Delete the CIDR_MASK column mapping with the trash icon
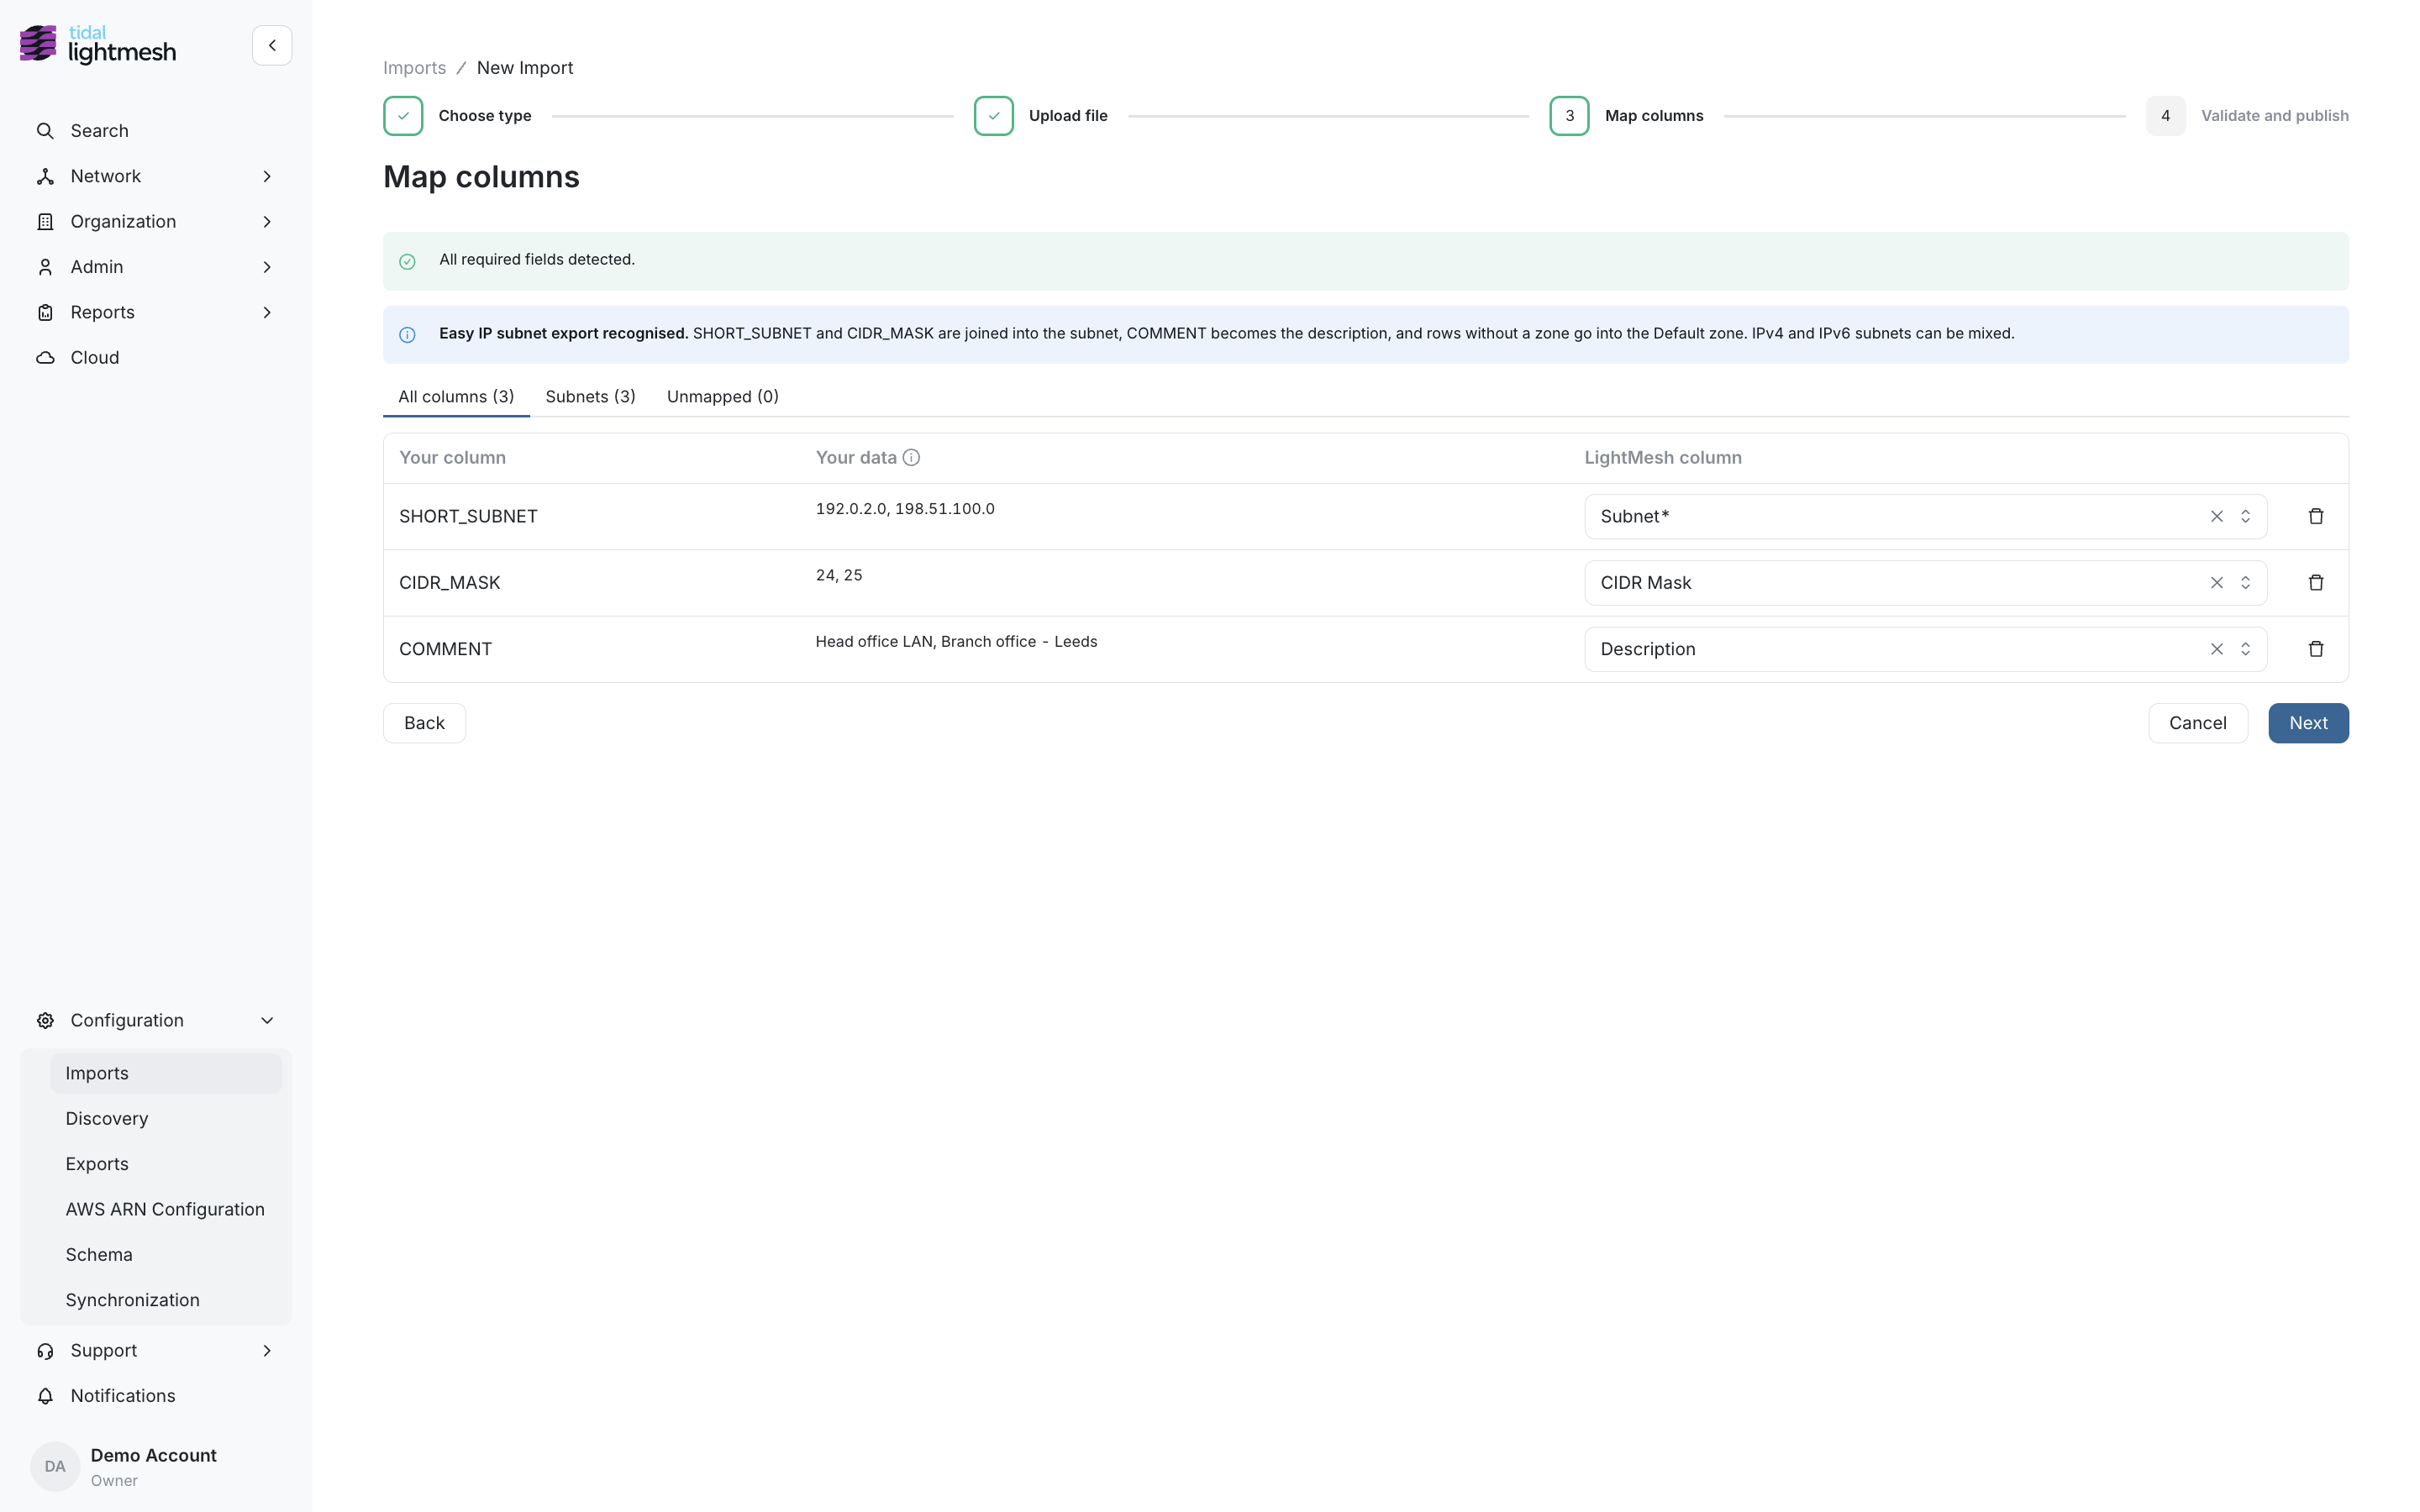The height and width of the screenshot is (1512, 2420). tap(2315, 582)
